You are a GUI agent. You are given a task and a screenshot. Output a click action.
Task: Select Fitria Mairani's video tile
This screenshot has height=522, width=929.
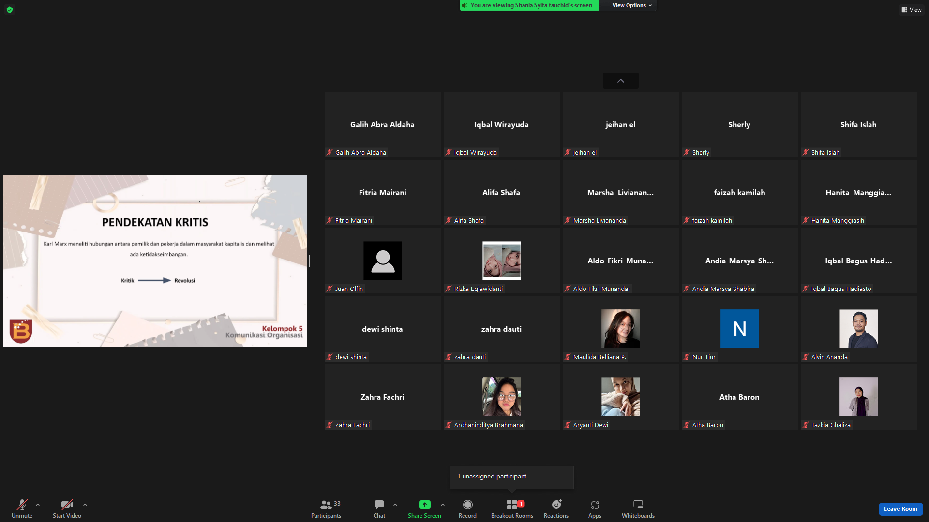point(382,193)
